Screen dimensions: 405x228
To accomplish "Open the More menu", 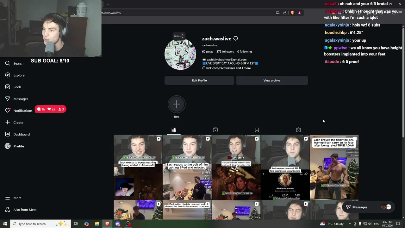I will coord(13,198).
